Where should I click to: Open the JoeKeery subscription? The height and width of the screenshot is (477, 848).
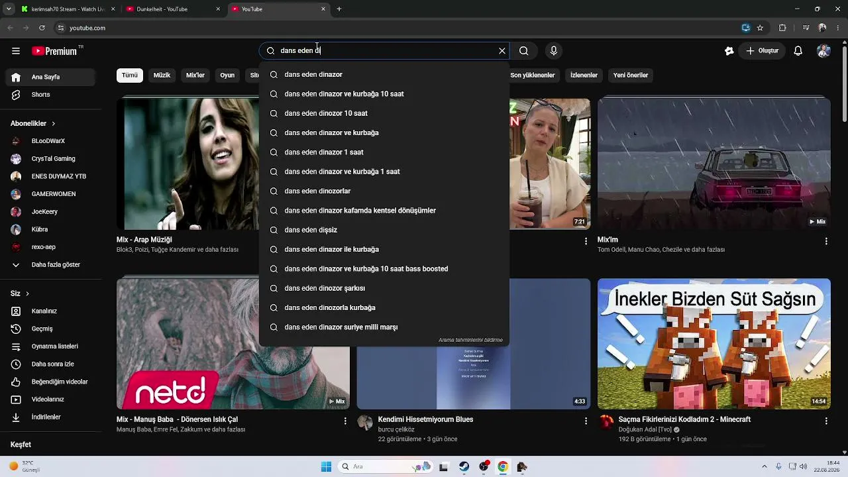(50, 212)
